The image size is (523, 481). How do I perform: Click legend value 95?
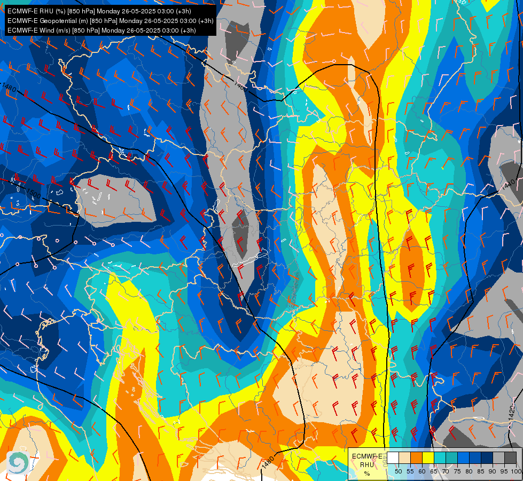505,472
